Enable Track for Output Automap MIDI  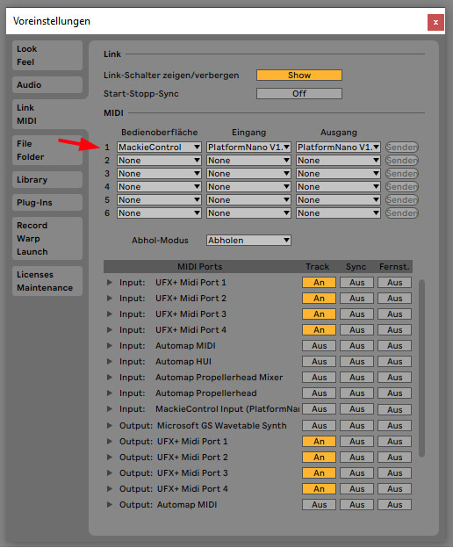click(319, 504)
